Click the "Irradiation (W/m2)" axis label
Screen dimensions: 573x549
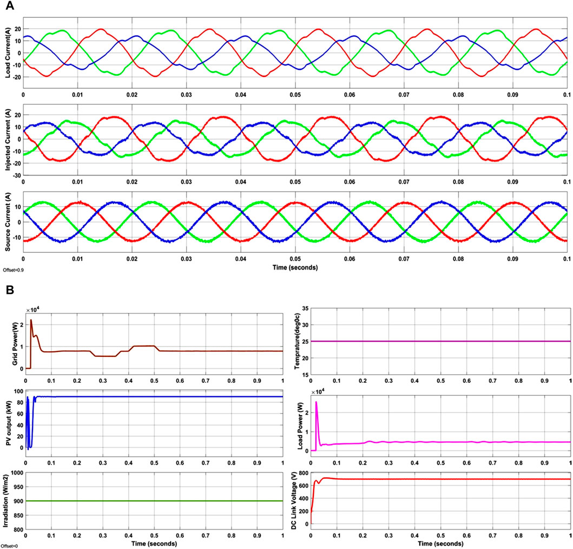[x=5, y=501]
